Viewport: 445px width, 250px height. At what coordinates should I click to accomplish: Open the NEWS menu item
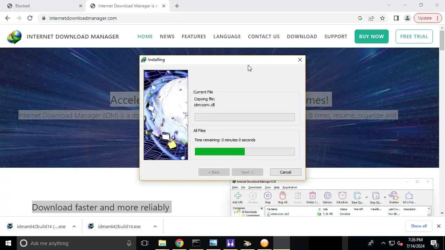click(167, 36)
